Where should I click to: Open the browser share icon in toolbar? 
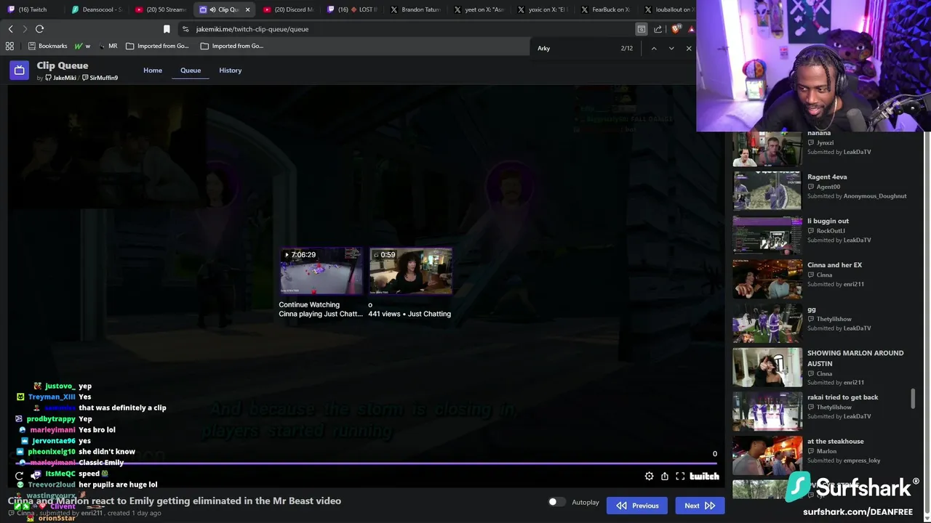(x=658, y=29)
